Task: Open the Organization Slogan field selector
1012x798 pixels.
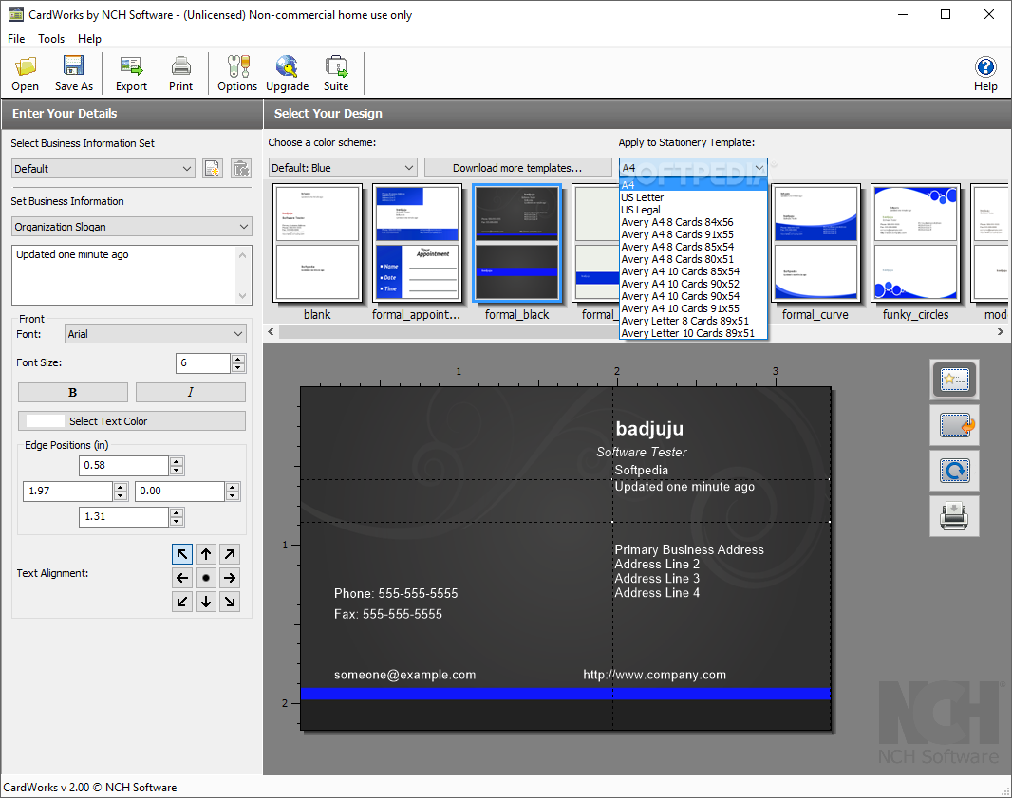Action: point(132,227)
